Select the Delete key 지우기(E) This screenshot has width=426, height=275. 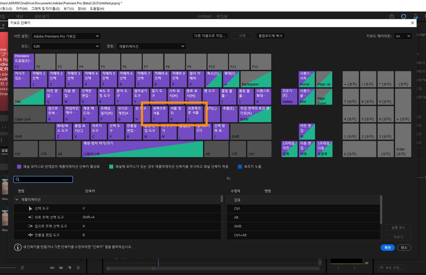tap(289, 96)
